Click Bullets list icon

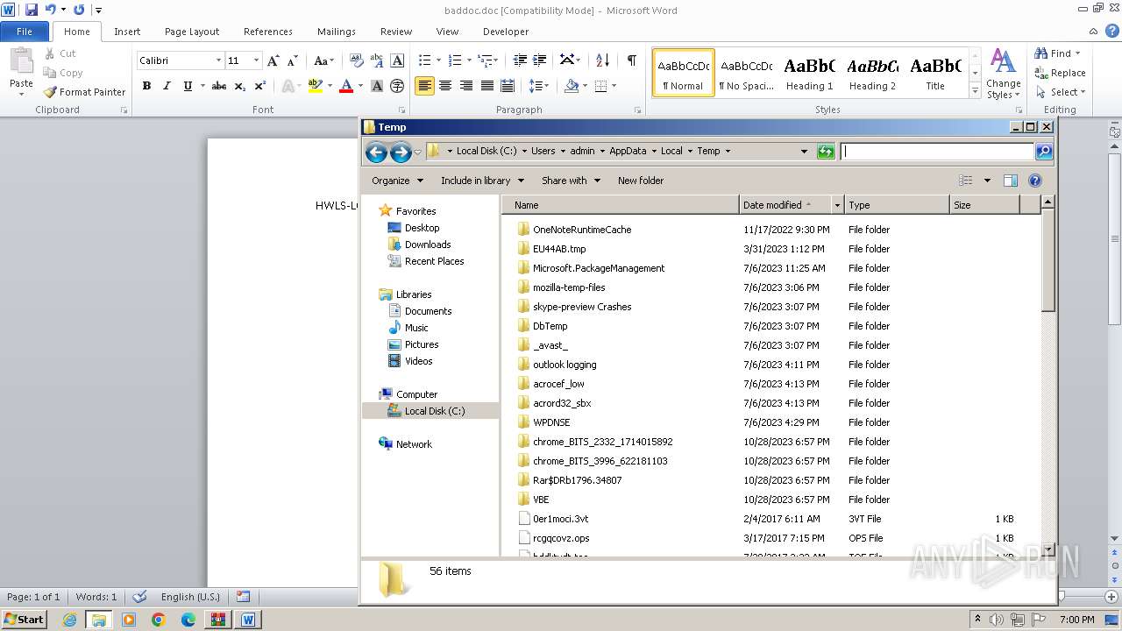click(x=425, y=60)
